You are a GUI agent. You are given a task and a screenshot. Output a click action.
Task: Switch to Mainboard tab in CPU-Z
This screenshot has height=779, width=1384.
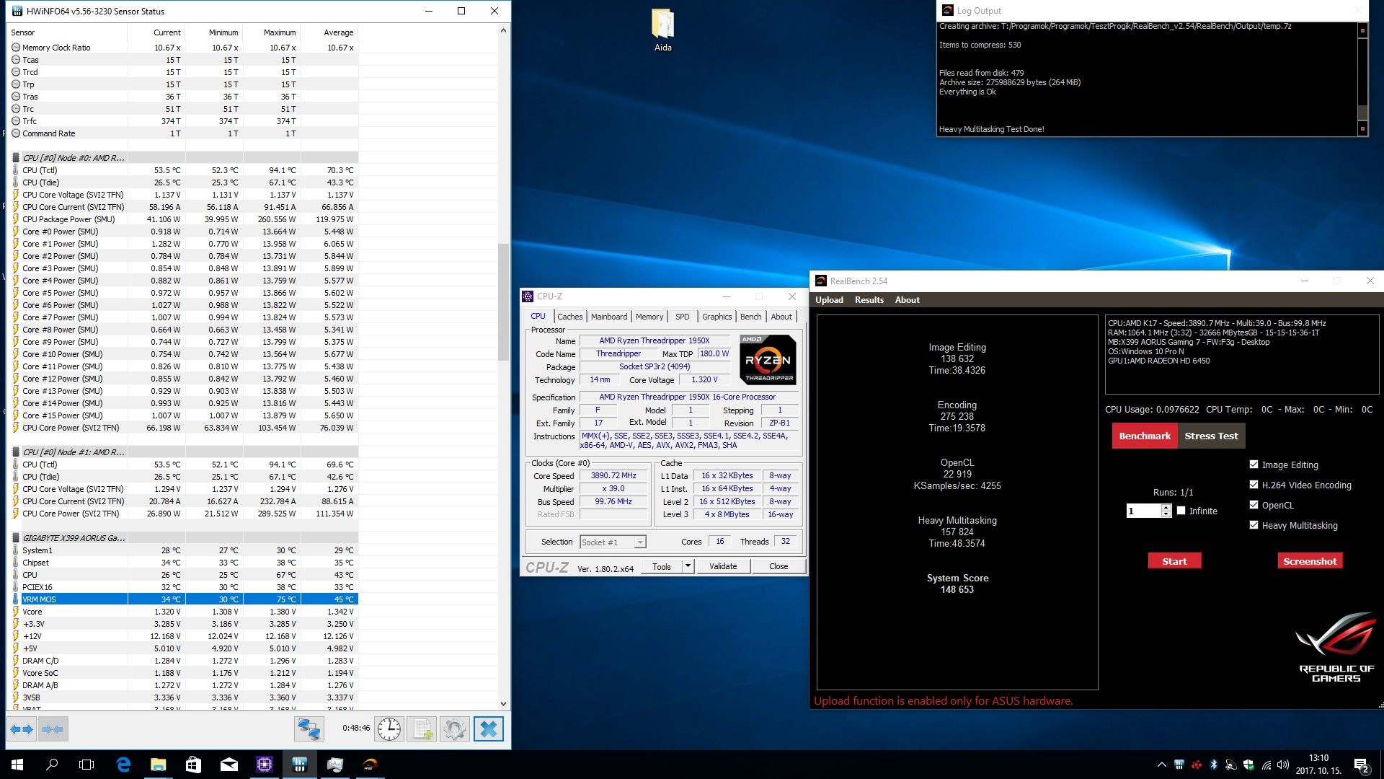609,317
